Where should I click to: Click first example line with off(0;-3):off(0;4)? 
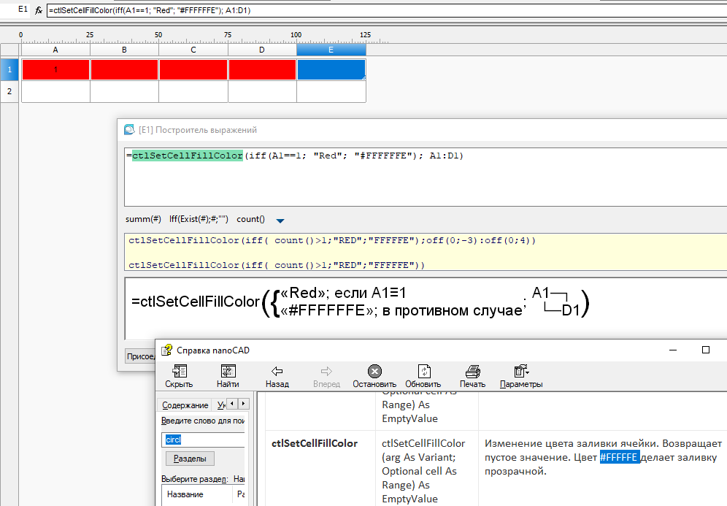pyautogui.click(x=332, y=241)
